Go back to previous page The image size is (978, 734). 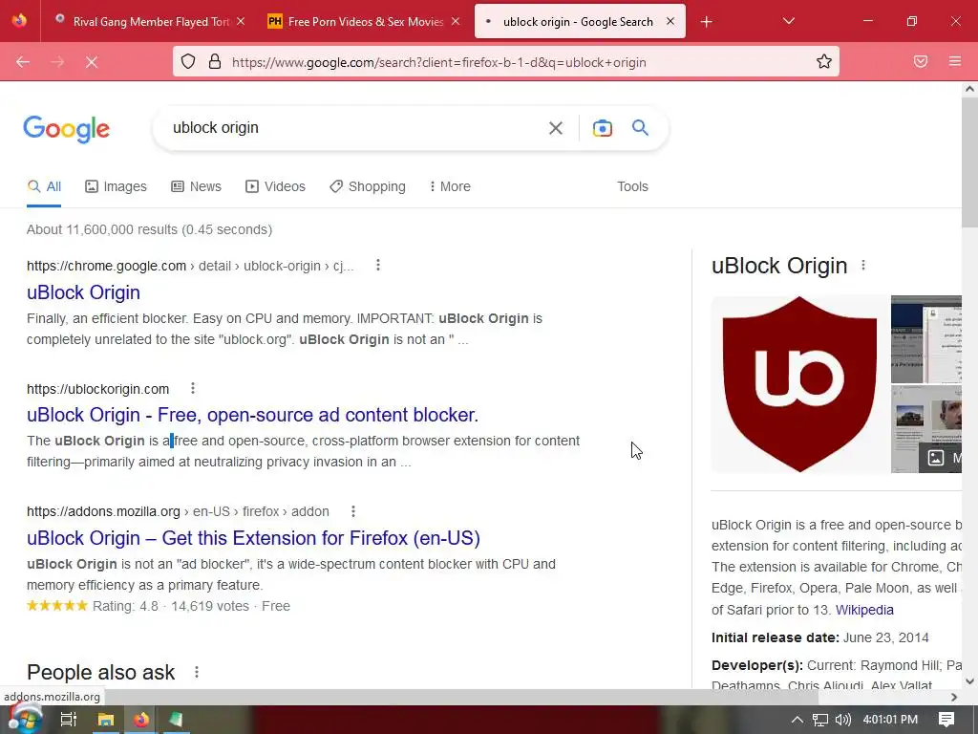[x=23, y=62]
